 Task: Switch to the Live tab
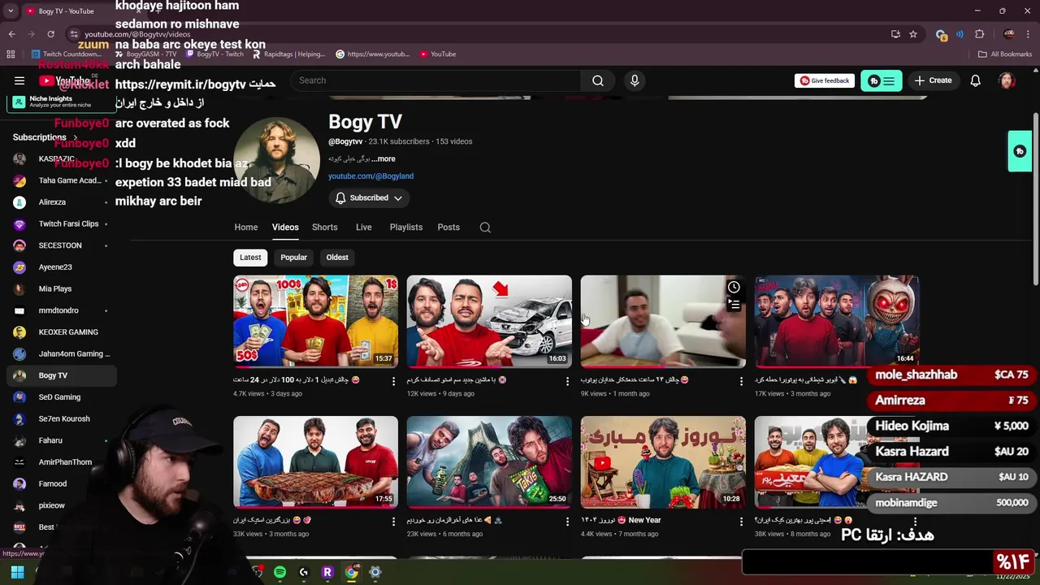pyautogui.click(x=364, y=227)
